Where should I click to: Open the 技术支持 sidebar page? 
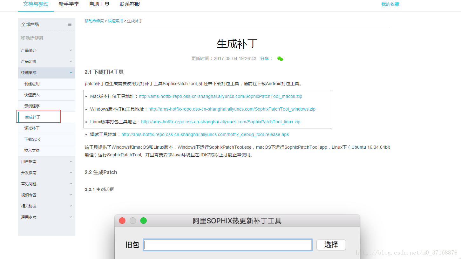[47, 151]
